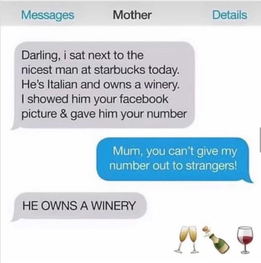Tap the blue sent message bubble
The image size is (261, 263).
(174, 159)
